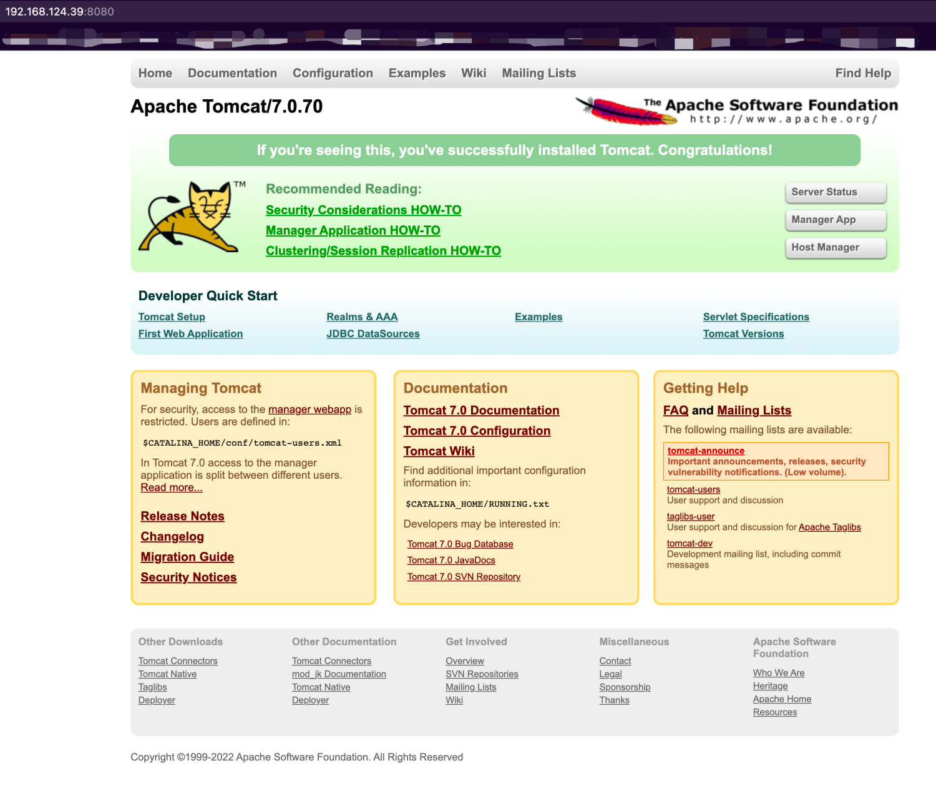Click the Tomcat Setup quick start link
Image resolution: width=936 pixels, height=789 pixels.
pyautogui.click(x=172, y=317)
